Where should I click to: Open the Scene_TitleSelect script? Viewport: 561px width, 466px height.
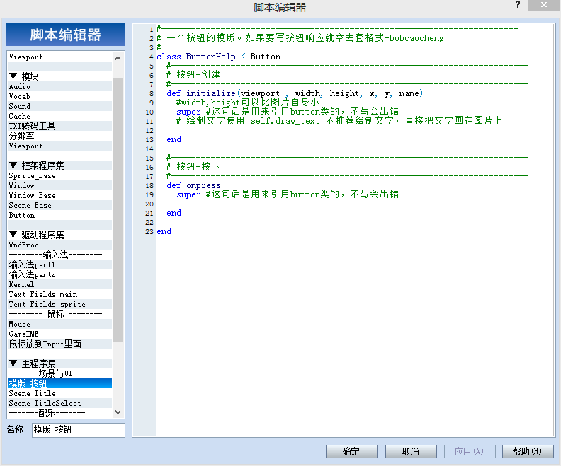click(x=59, y=403)
